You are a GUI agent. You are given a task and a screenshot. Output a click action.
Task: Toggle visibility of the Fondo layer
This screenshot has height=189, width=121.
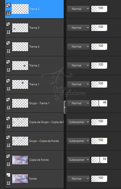pyautogui.click(x=8, y=183)
